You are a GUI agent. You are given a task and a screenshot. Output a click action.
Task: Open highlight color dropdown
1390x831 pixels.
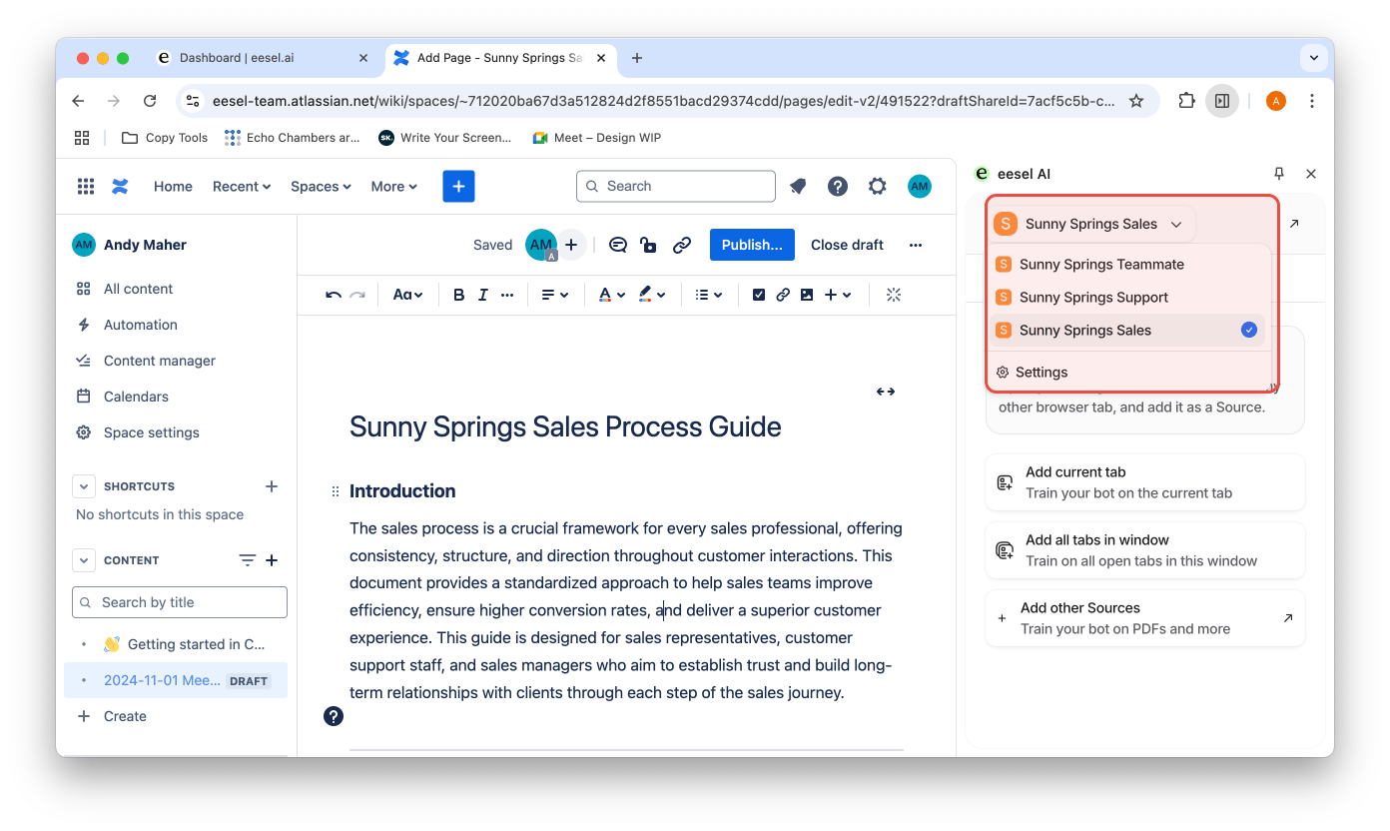pyautogui.click(x=652, y=295)
